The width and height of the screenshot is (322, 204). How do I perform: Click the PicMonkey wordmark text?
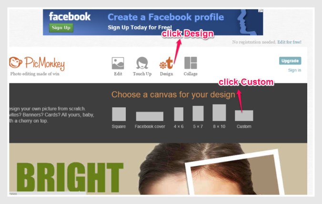(45, 63)
